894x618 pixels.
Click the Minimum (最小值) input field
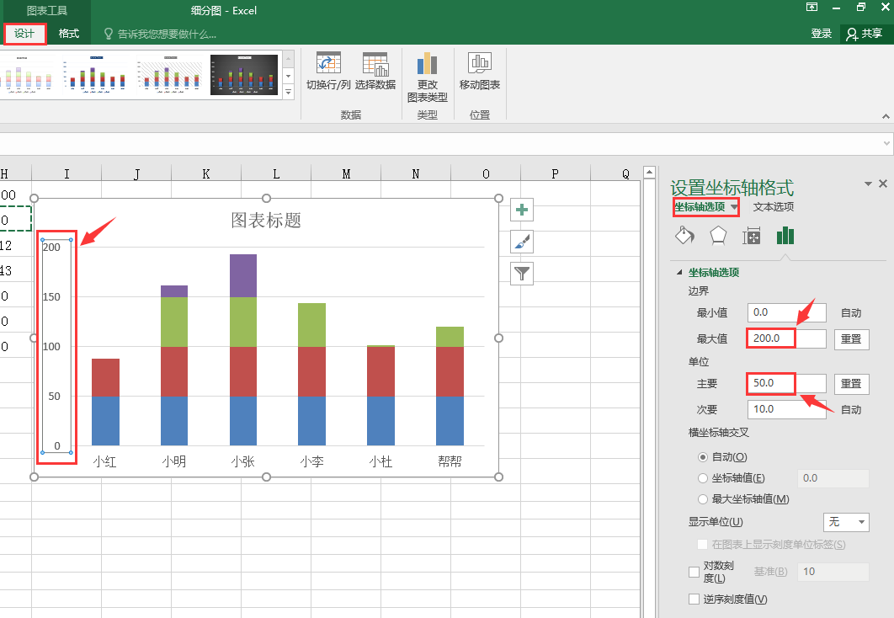click(x=787, y=312)
